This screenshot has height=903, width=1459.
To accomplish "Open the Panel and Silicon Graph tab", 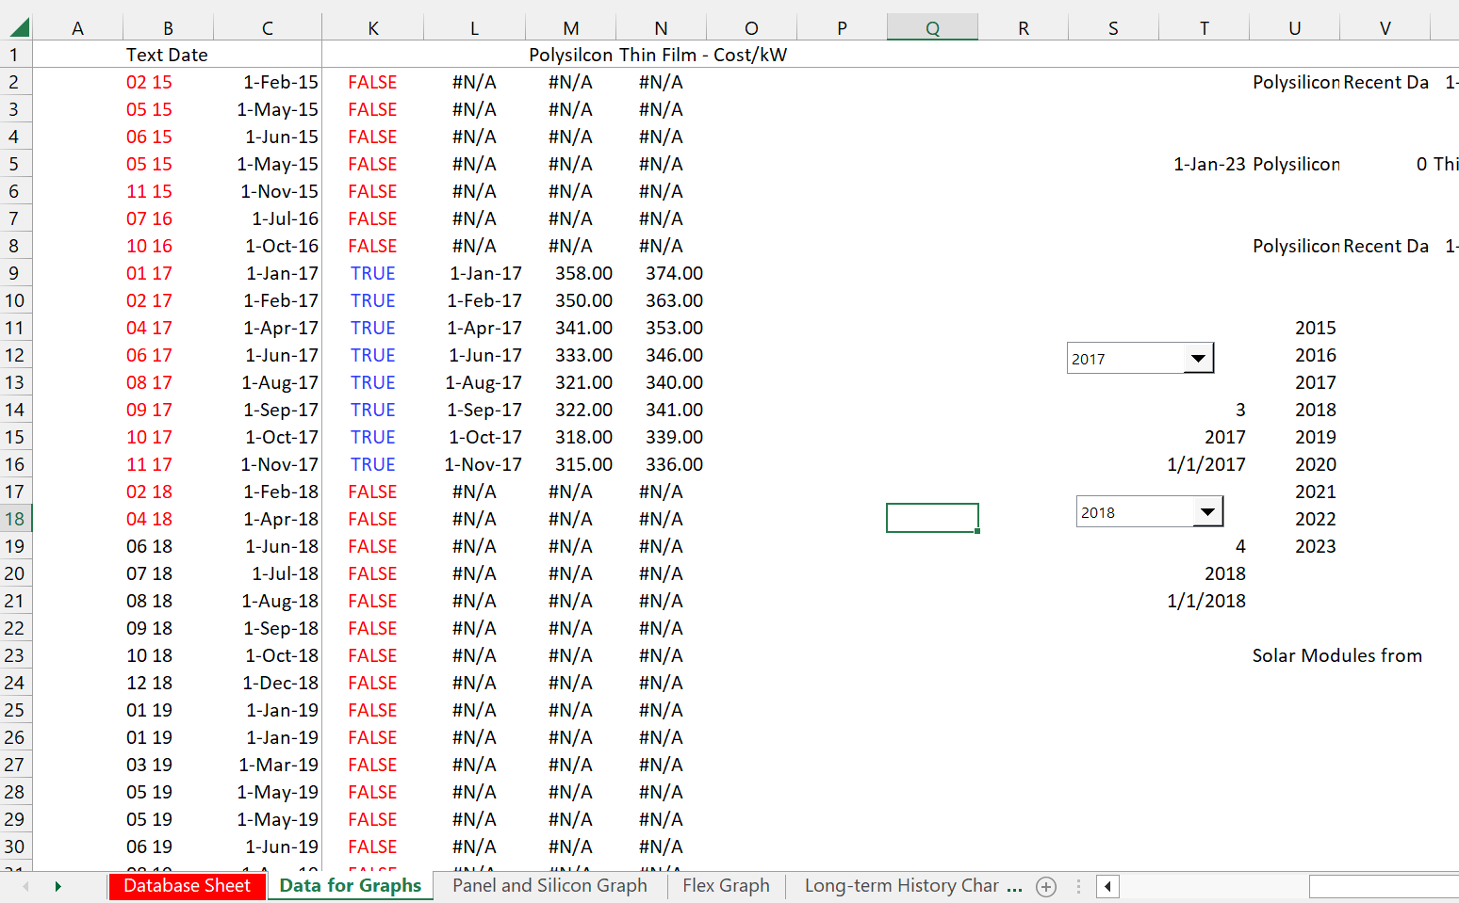I will pyautogui.click(x=549, y=886).
